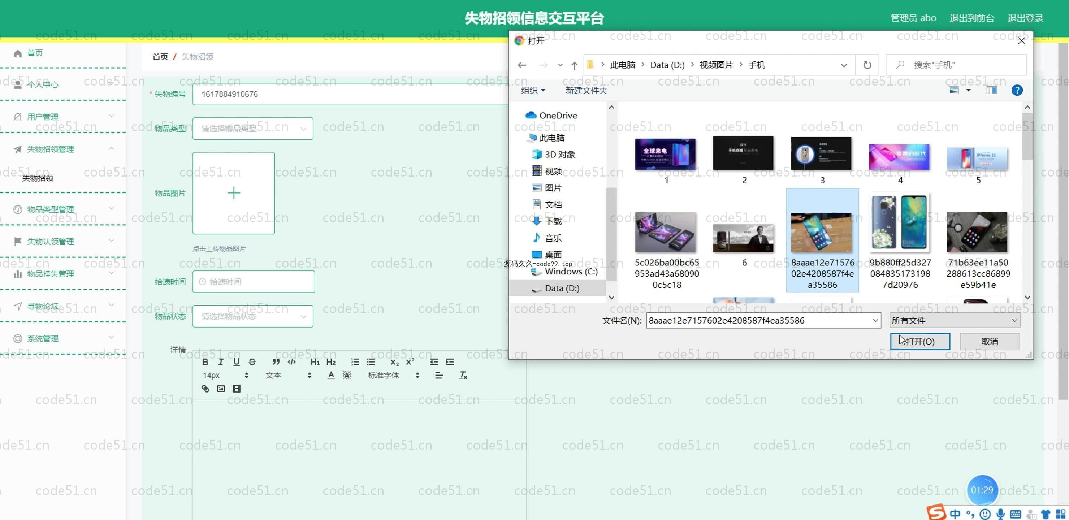
Task: Select 物品类型 dropdown
Action: tap(253, 129)
